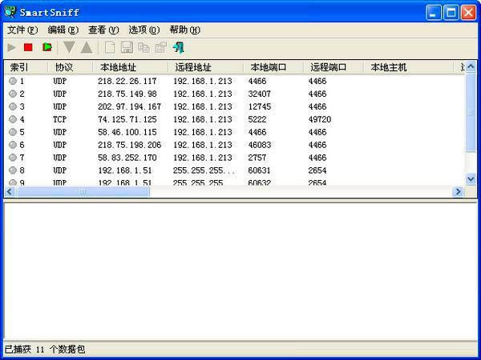Screen dimensions: 481x360
Task: Maximize the SmartSniff window
Action: (451, 13)
